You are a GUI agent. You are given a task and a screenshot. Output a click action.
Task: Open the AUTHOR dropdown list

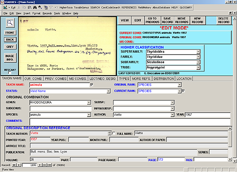coord(173,115)
